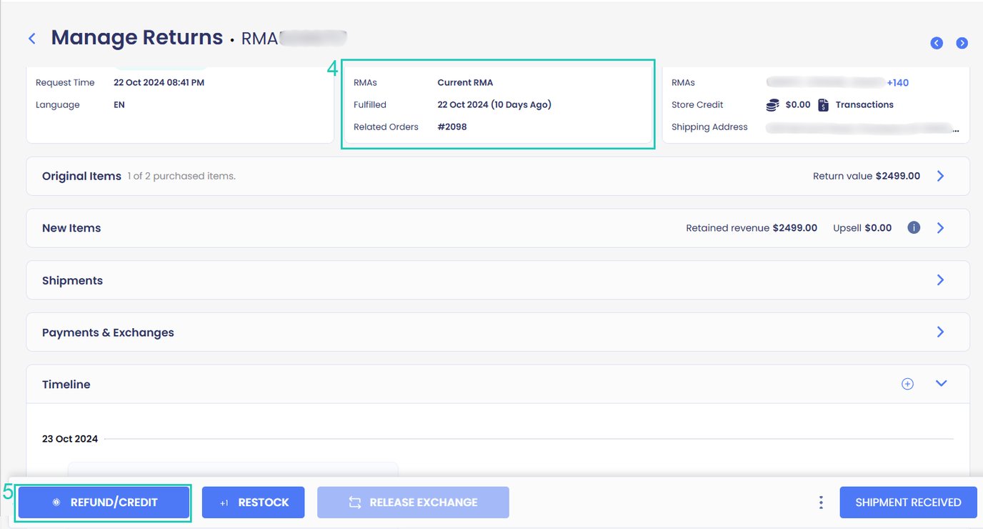Viewport: 983px width, 529px height.
Task: Click the back arrow next to Manage Returns
Action: pyautogui.click(x=32, y=38)
